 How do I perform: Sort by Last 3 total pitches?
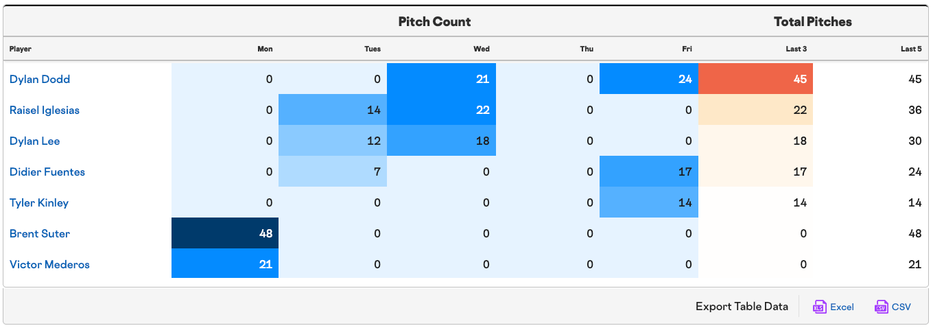[796, 49]
